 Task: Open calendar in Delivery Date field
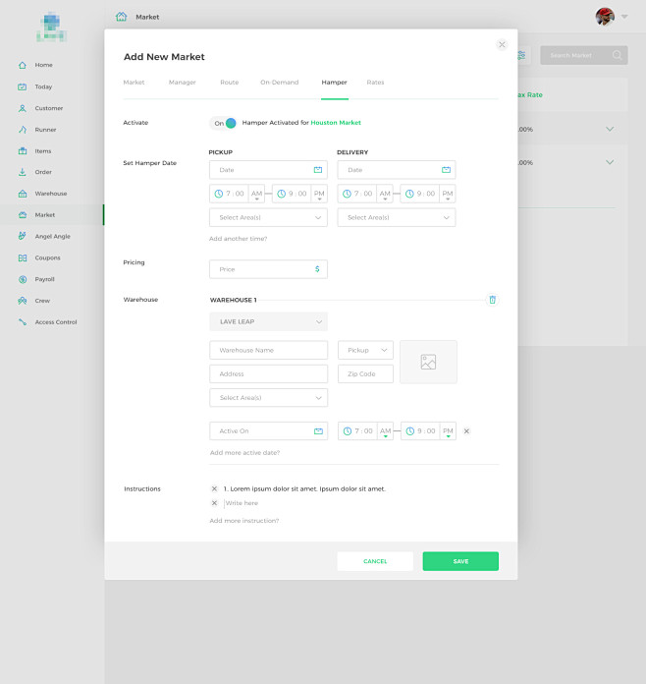(446, 170)
